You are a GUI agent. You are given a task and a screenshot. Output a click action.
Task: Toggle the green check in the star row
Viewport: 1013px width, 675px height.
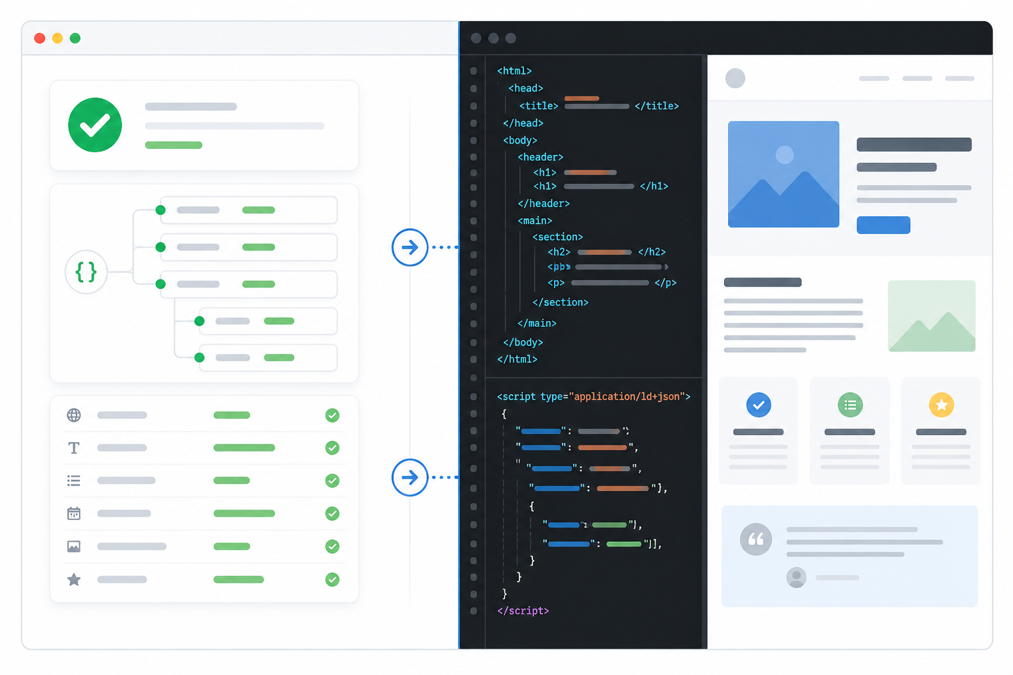pyautogui.click(x=332, y=579)
